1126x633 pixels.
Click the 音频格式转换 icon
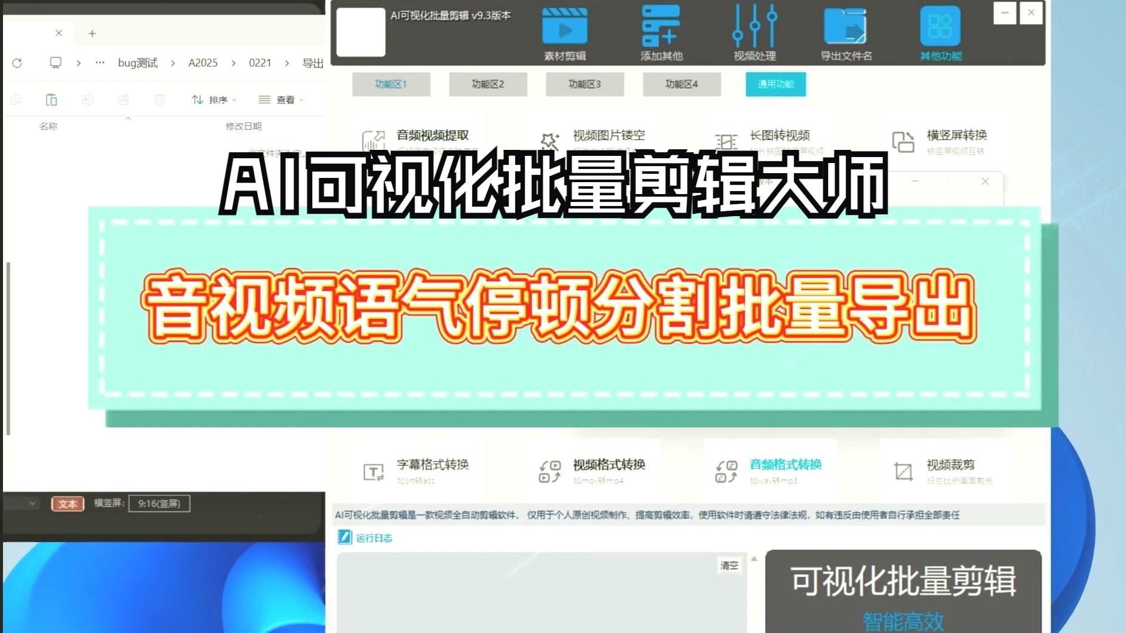click(726, 472)
